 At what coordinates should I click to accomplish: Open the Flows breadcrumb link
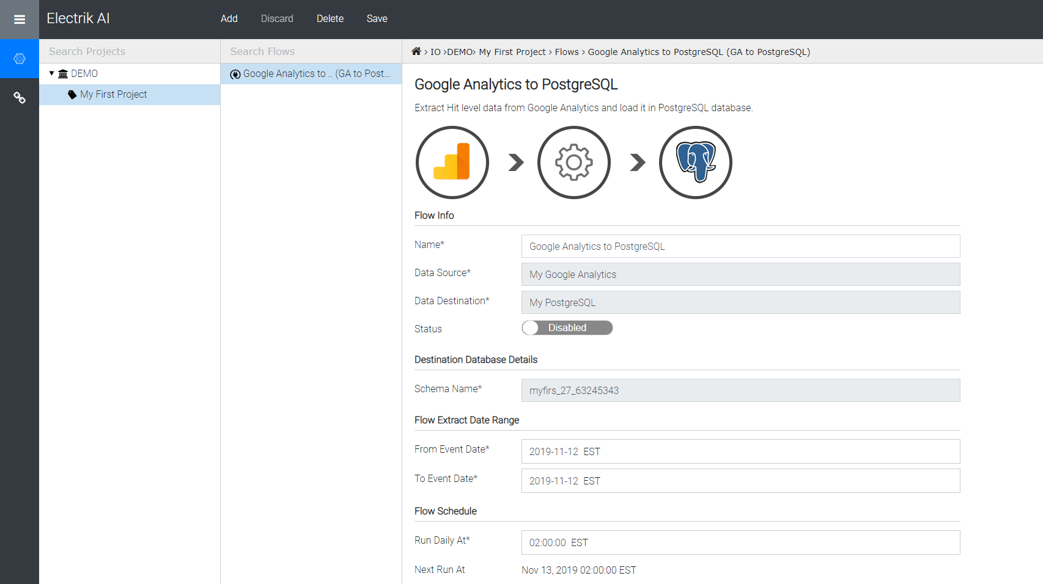pos(566,51)
